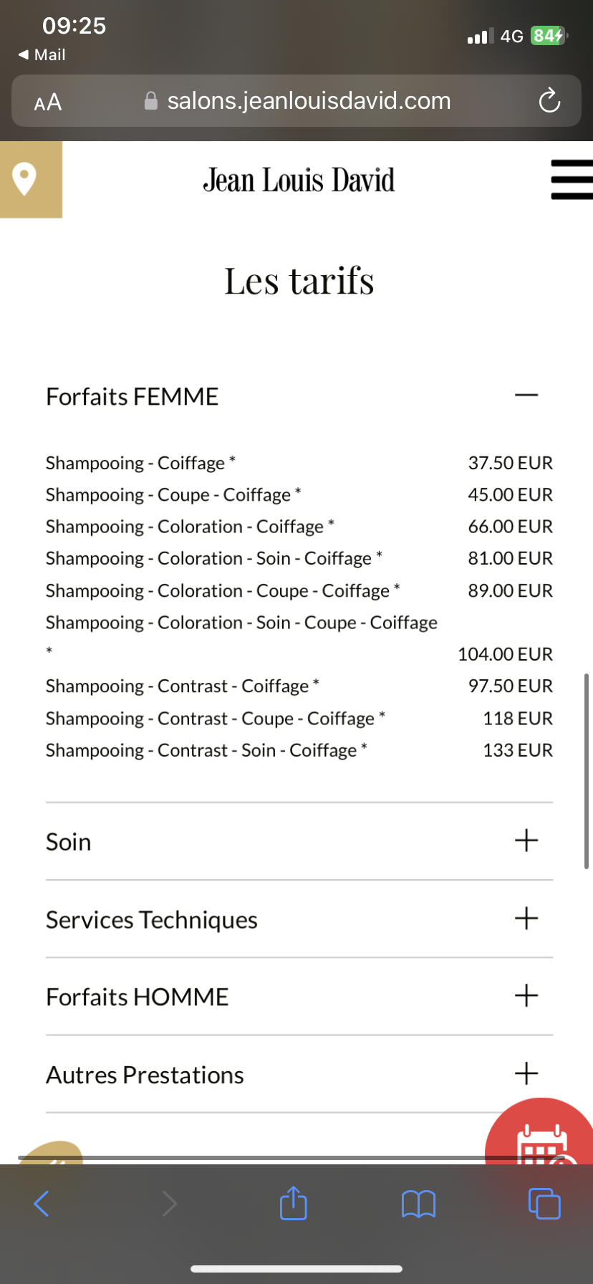Expand the Soin section
593x1284 pixels.
click(526, 840)
